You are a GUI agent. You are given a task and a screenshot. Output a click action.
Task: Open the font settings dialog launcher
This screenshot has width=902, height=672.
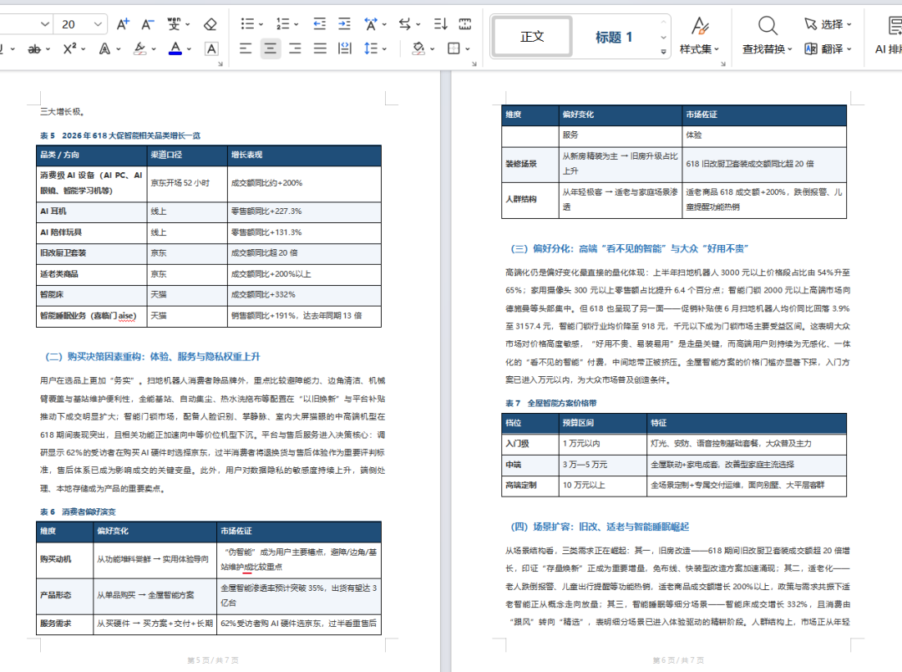pyautogui.click(x=220, y=64)
